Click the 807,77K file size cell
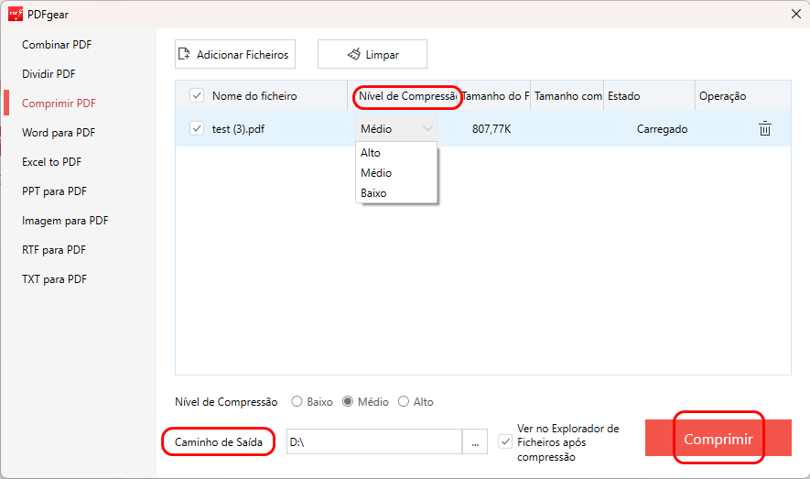The height and width of the screenshot is (479, 810). click(491, 128)
